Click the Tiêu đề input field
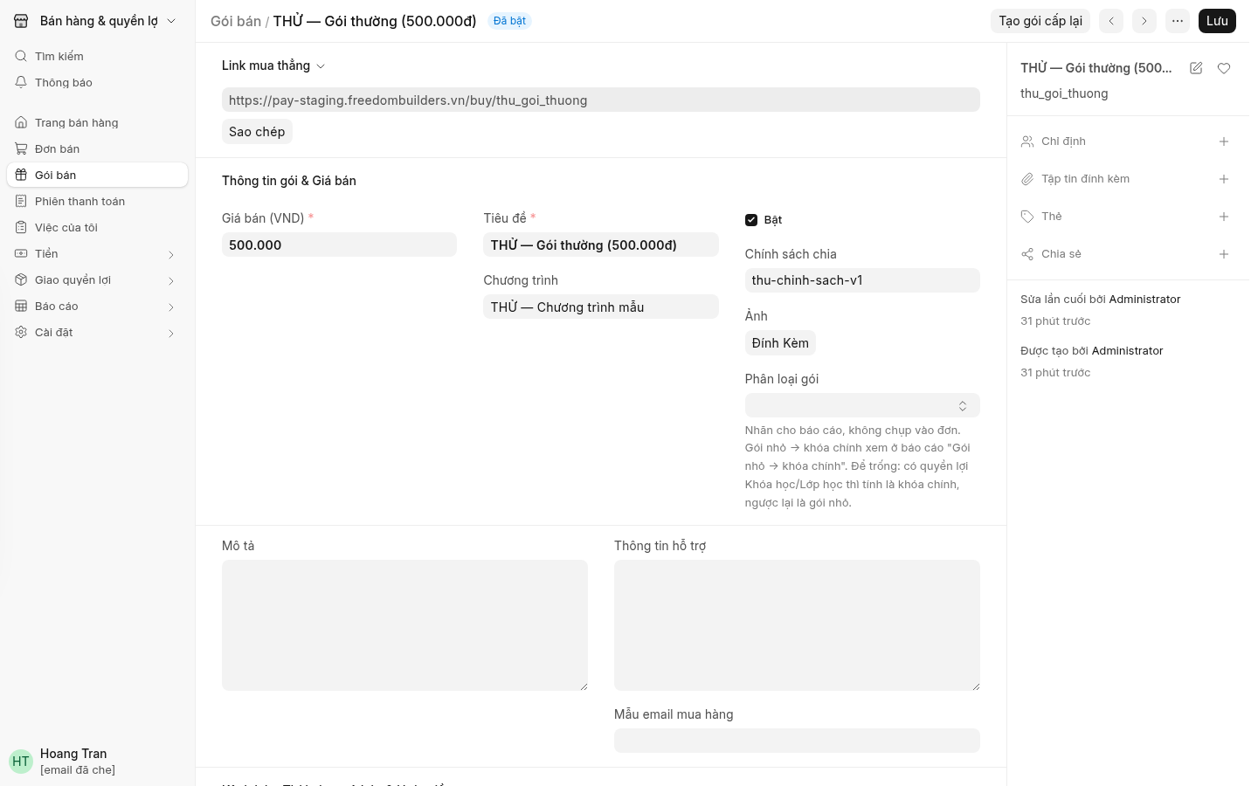 (x=601, y=245)
